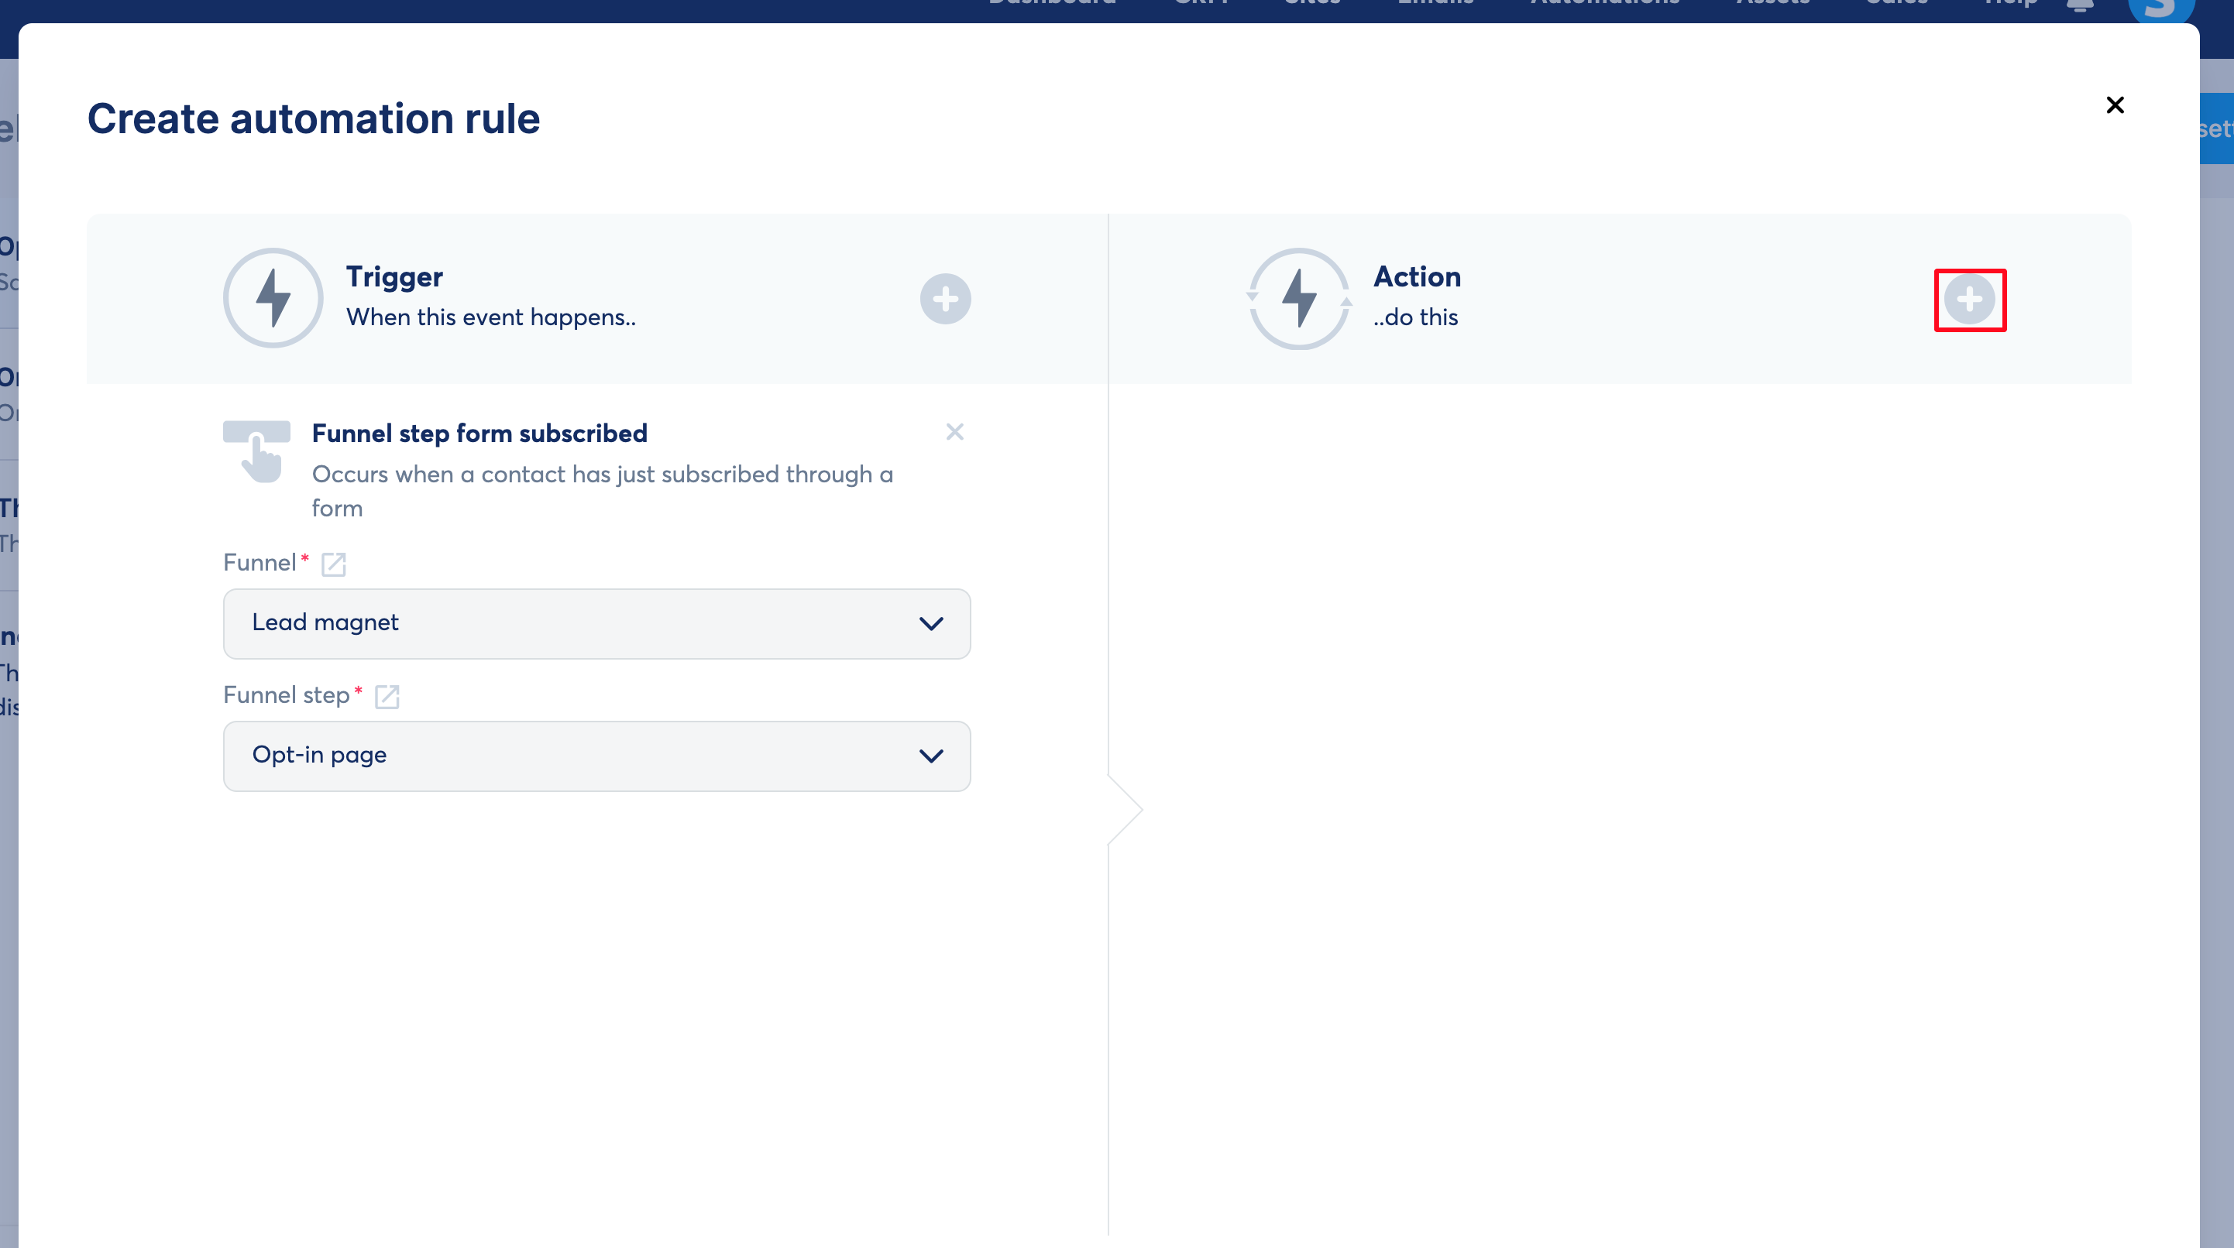Click the 'When this event happens..' text
The width and height of the screenshot is (2234, 1248).
coord(491,317)
